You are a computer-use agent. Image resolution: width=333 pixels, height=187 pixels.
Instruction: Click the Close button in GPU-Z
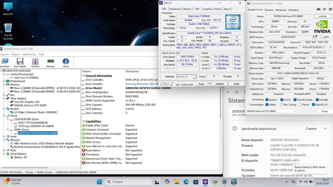324,111
